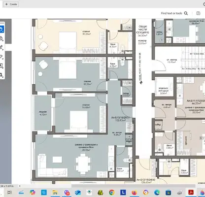205x197 pixels.
Task: Click the magnifier search icon
Action: coord(186,13)
